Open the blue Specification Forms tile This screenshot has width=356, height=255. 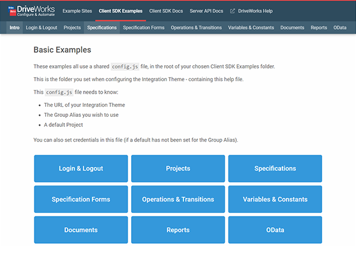click(81, 199)
